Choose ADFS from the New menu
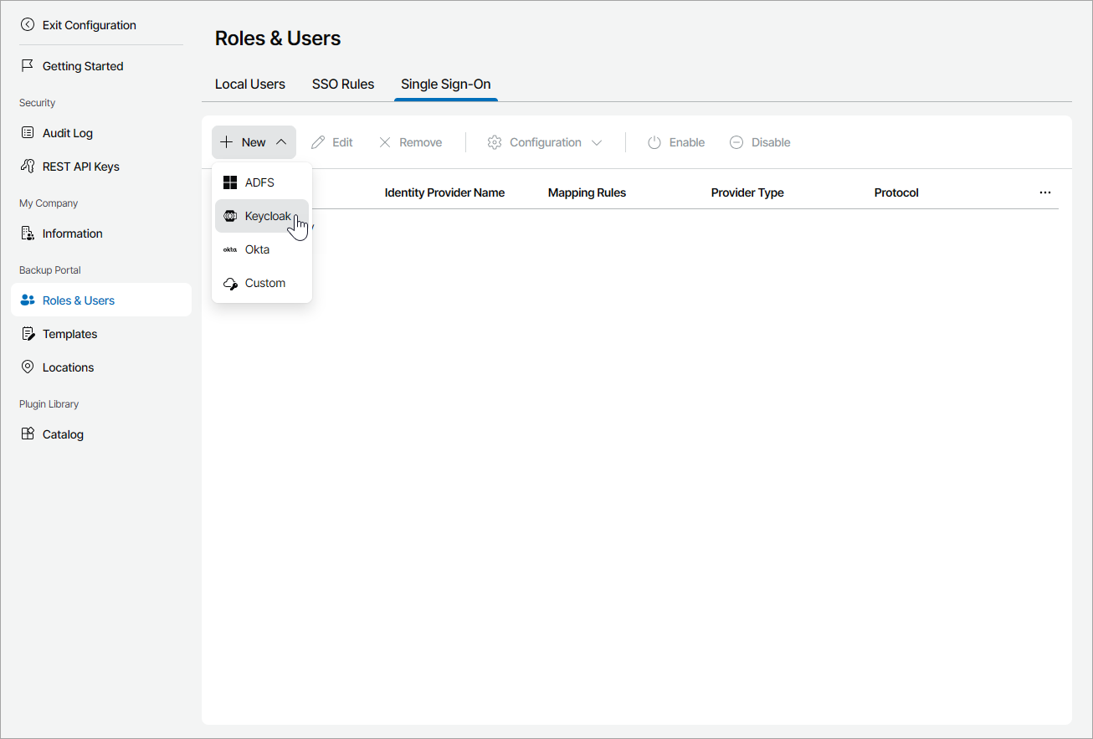This screenshot has height=739, width=1093. click(259, 182)
